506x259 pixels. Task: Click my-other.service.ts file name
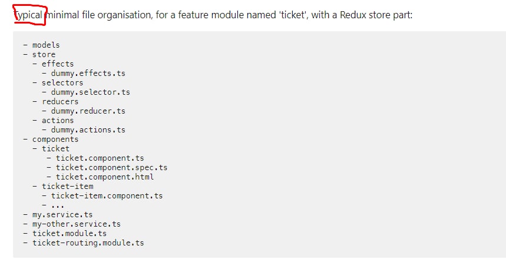click(x=77, y=224)
